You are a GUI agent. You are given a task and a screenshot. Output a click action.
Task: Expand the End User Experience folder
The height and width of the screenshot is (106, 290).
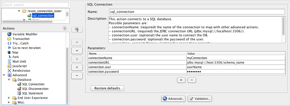point(9,98)
